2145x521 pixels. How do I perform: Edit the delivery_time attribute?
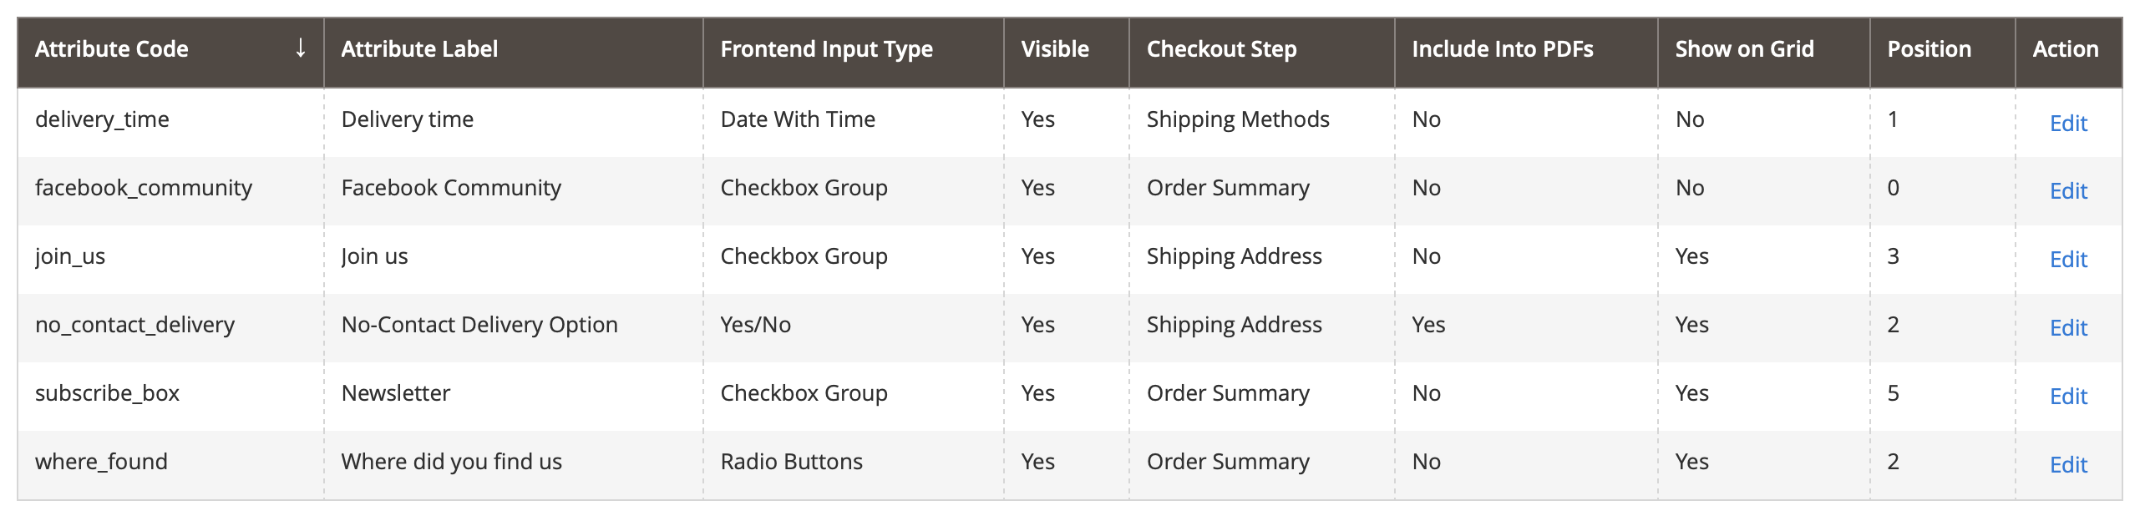point(2068,124)
